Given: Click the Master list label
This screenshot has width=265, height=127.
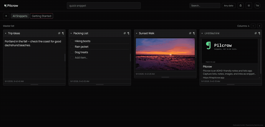Looking at the screenshot, I should pos(9,26).
